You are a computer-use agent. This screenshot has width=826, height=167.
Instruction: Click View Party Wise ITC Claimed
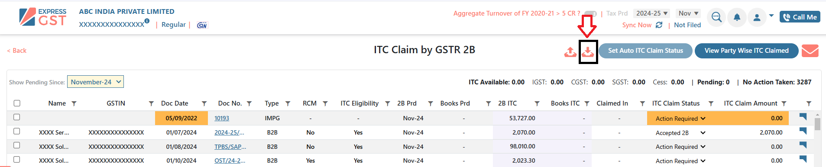click(746, 51)
